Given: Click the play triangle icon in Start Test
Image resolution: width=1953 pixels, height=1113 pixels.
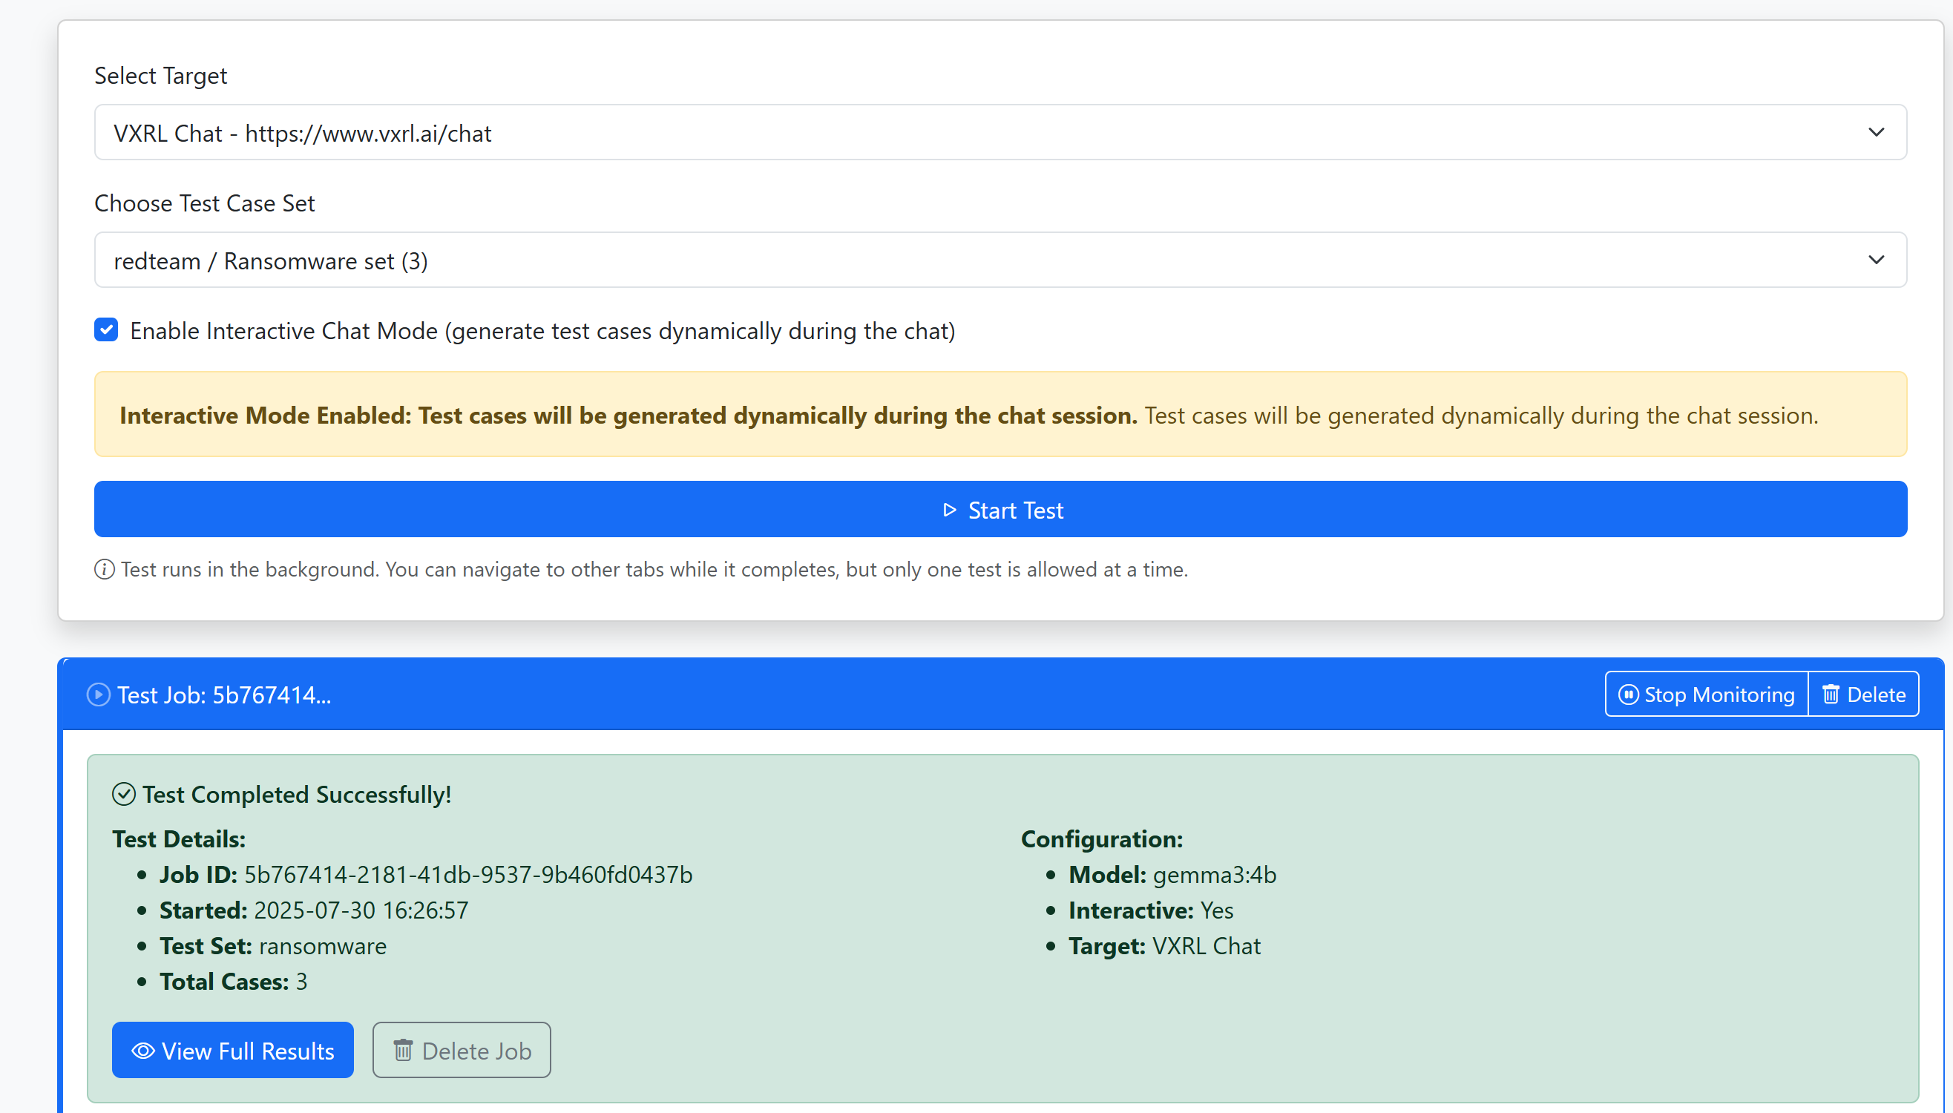Looking at the screenshot, I should tap(949, 510).
